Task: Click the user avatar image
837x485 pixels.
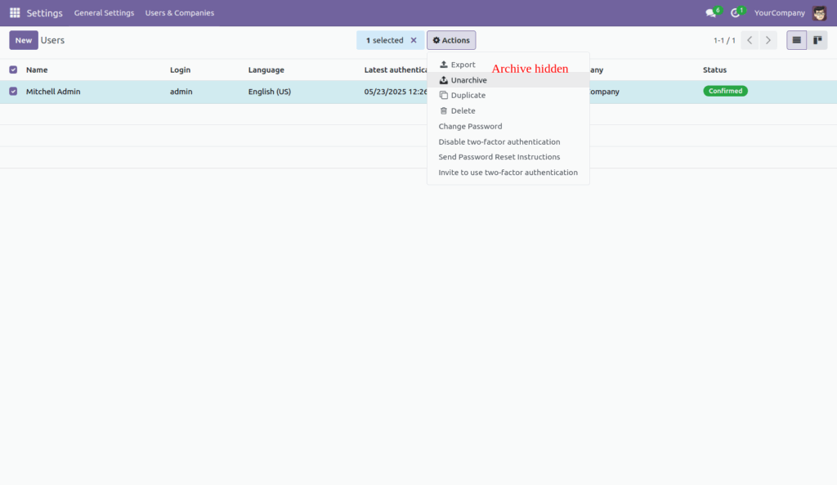Action: [820, 12]
